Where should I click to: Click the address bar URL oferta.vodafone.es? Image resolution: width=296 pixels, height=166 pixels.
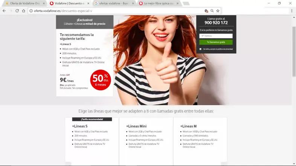[x=63, y=11]
